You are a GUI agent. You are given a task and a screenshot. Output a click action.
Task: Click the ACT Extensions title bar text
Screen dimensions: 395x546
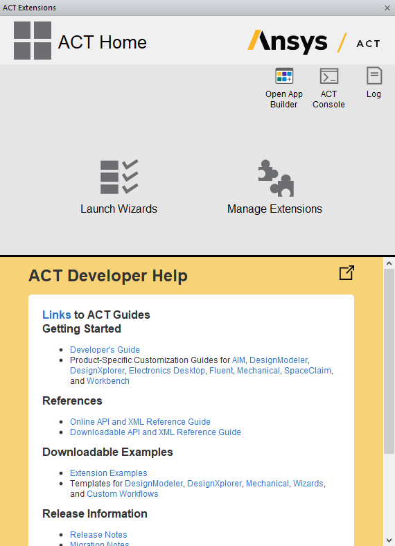click(x=29, y=8)
